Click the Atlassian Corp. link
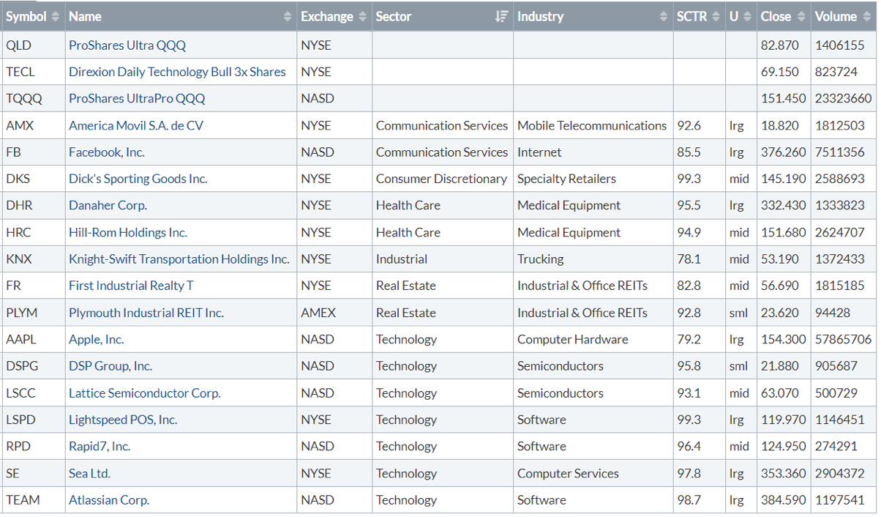 tap(109, 500)
